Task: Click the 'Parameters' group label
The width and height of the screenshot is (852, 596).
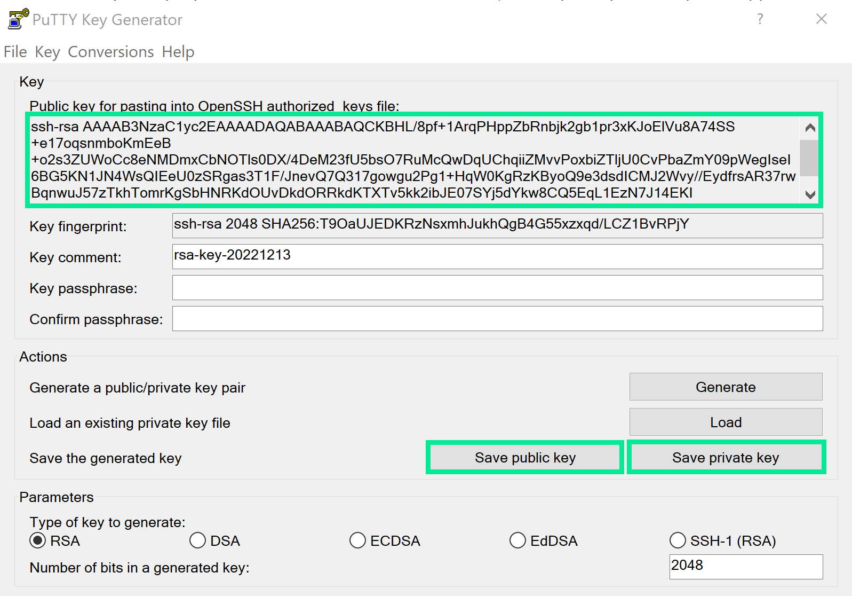Action: (x=57, y=497)
